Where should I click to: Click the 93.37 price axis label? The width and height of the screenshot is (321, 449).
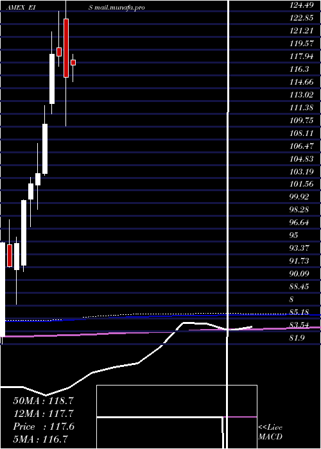pyautogui.click(x=300, y=248)
